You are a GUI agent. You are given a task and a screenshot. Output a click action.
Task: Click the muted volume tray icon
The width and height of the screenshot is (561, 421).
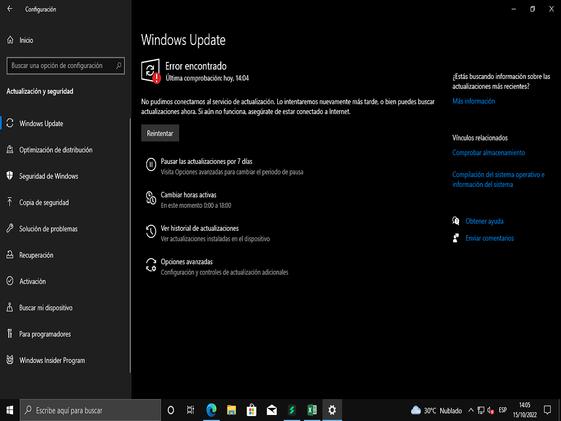click(x=491, y=411)
